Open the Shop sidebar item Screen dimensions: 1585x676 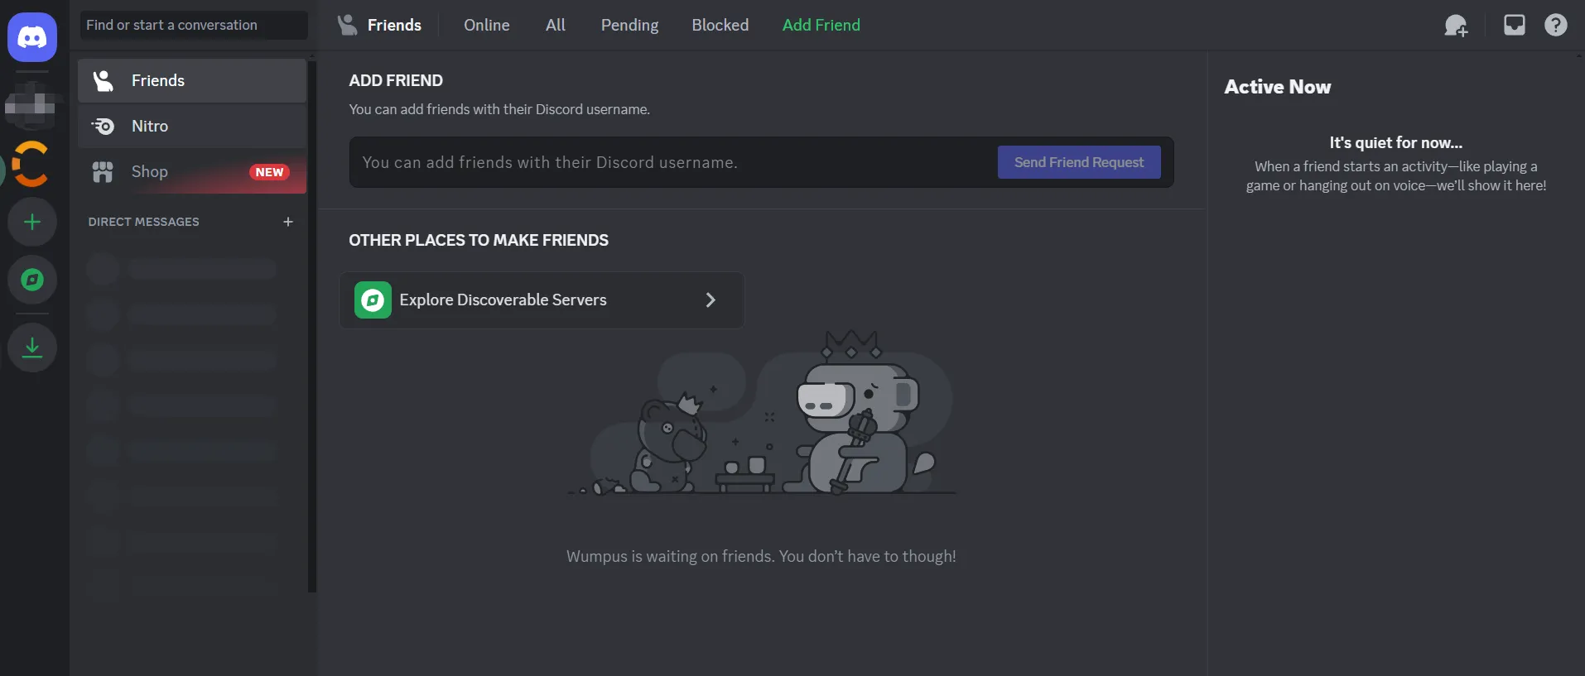[x=192, y=171]
